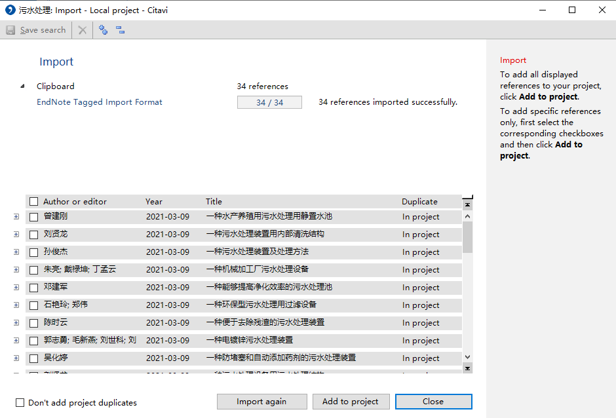
Task: Sort by Author or editor column
Action: (x=75, y=202)
